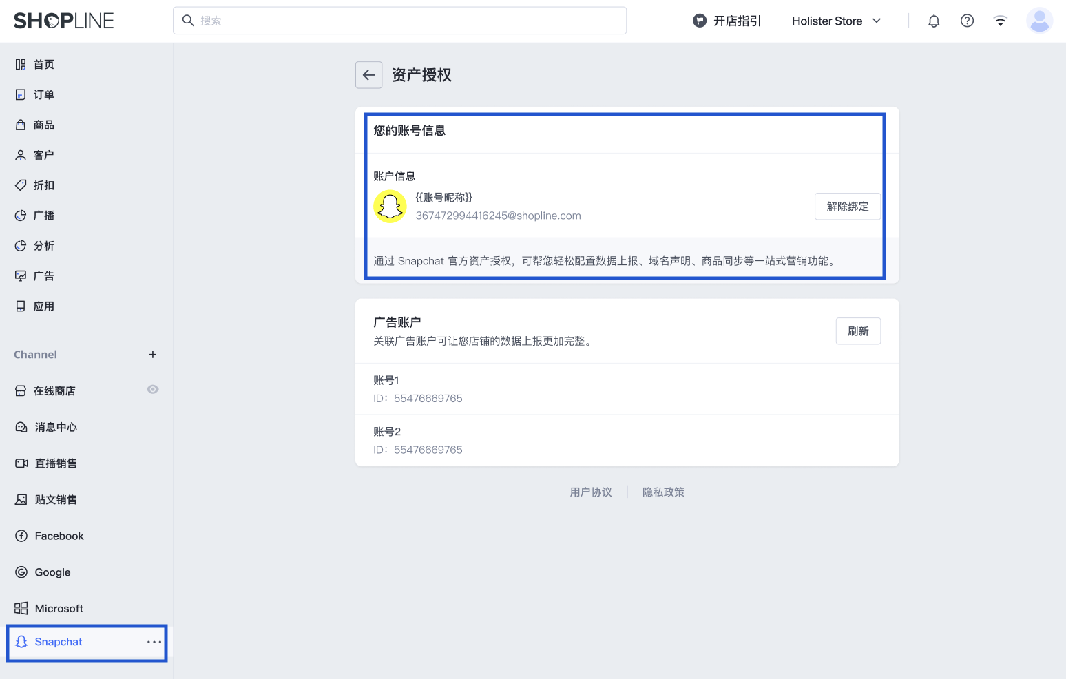The image size is (1066, 679).
Task: Toggle the 在线商店 eye preview icon
Action: (x=153, y=390)
